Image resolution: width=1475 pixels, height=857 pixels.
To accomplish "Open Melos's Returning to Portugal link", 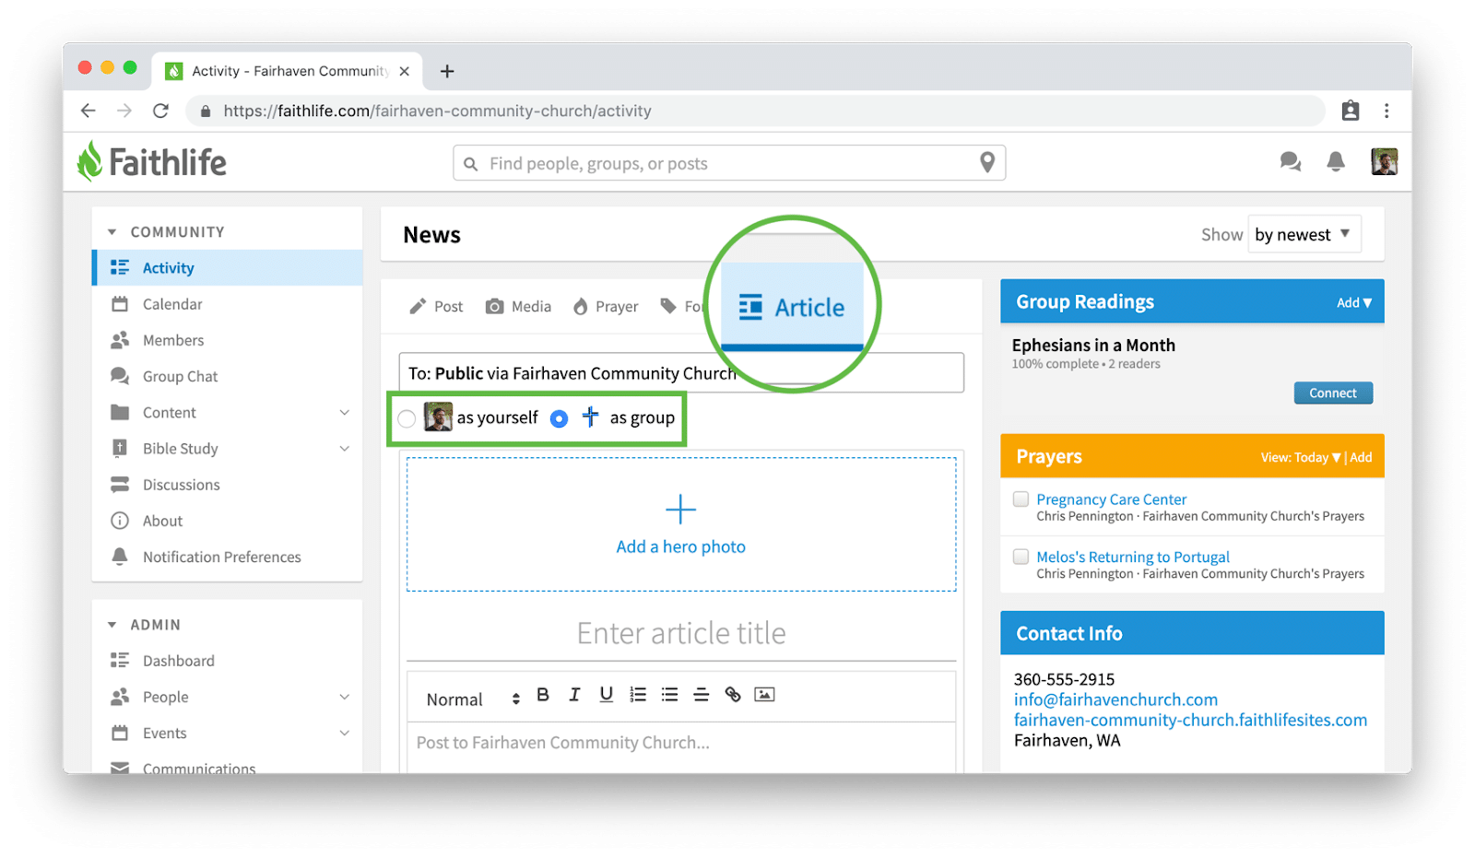I will [1133, 557].
